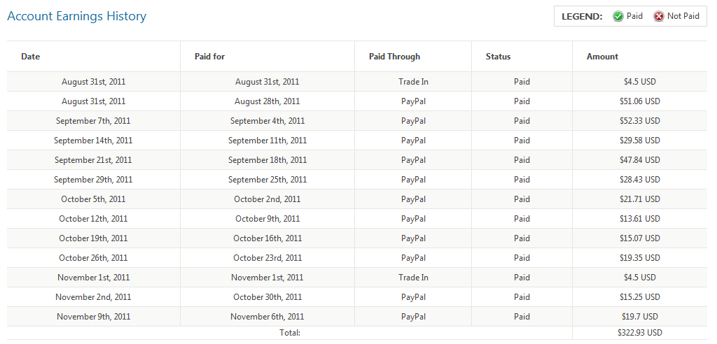Select the September 7th, 2011 date cell
Image resolution: width=717 pixels, height=344 pixels.
93,121
